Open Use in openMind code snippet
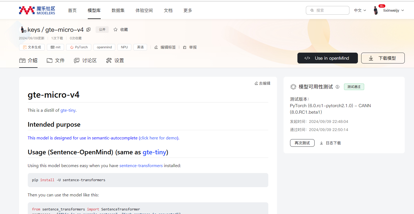This screenshot has width=414, height=214. coord(327,58)
